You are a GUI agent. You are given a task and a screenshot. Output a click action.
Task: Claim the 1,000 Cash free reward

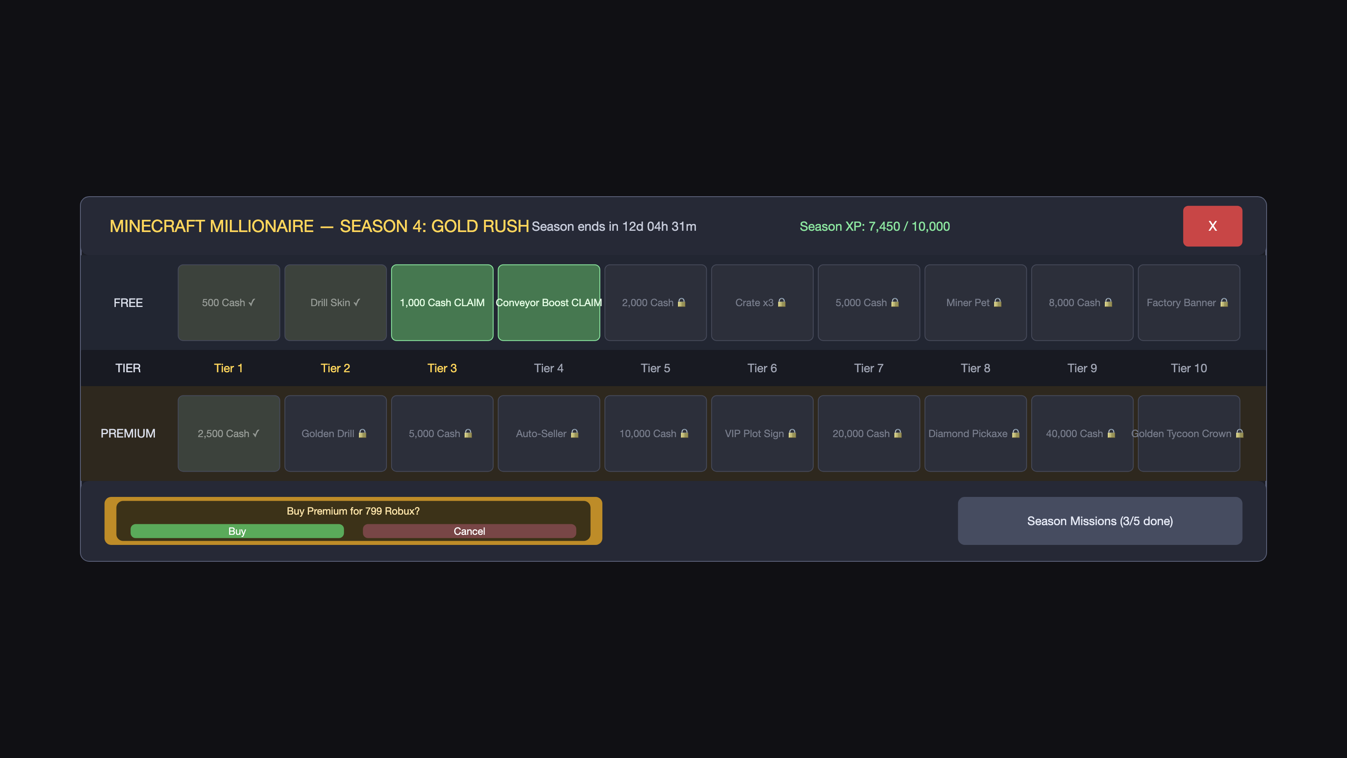click(x=442, y=302)
